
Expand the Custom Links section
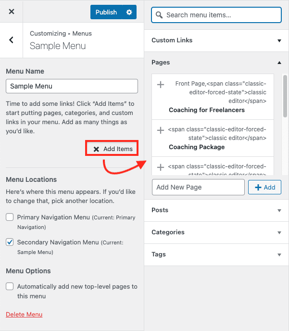pyautogui.click(x=279, y=40)
